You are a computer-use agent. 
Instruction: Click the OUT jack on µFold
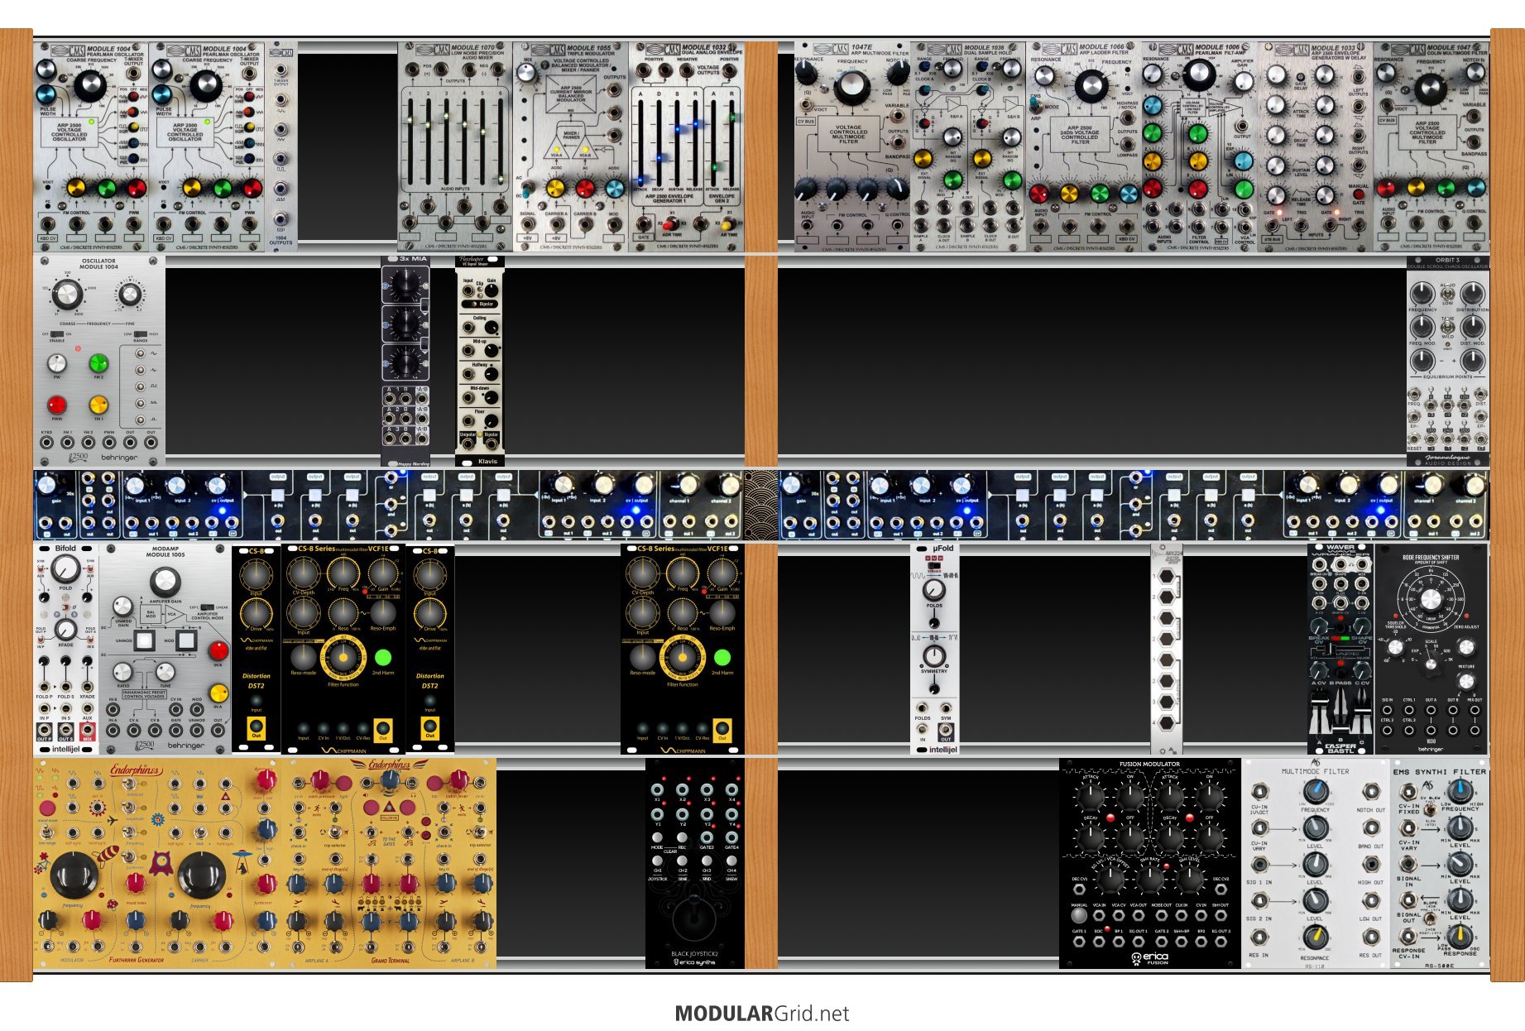(945, 731)
